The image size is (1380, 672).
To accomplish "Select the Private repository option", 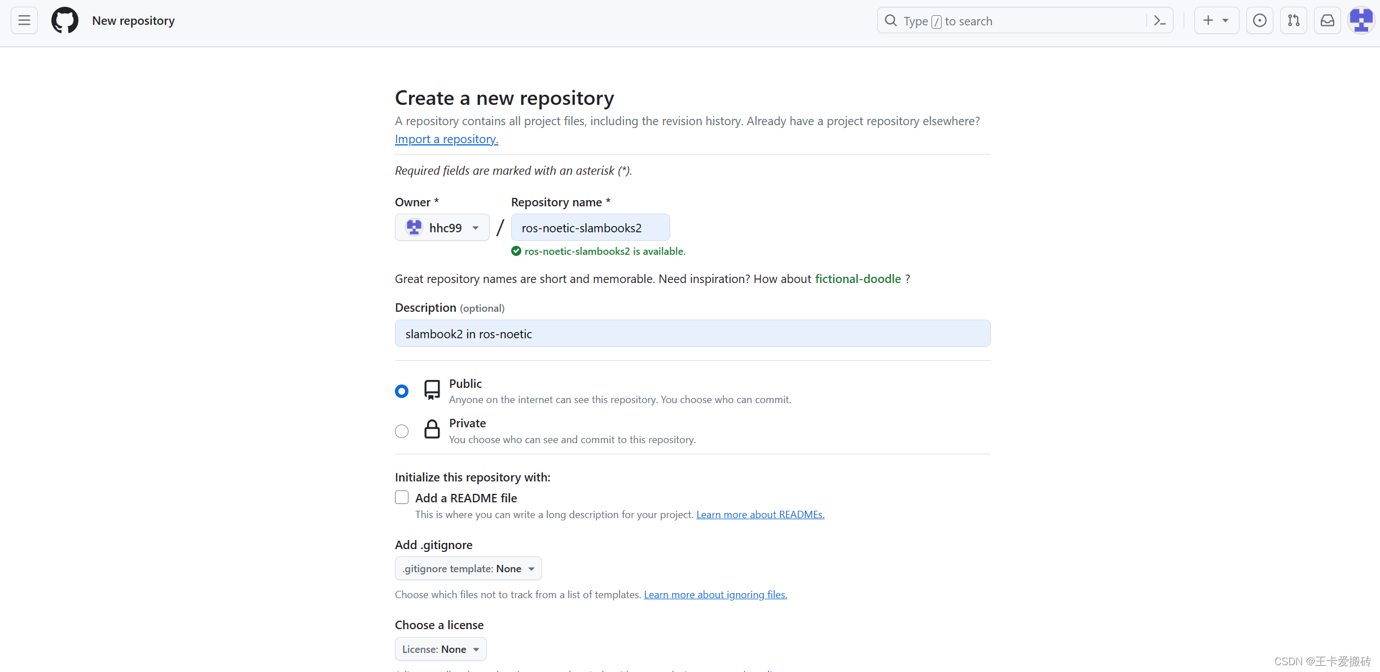I will point(401,431).
